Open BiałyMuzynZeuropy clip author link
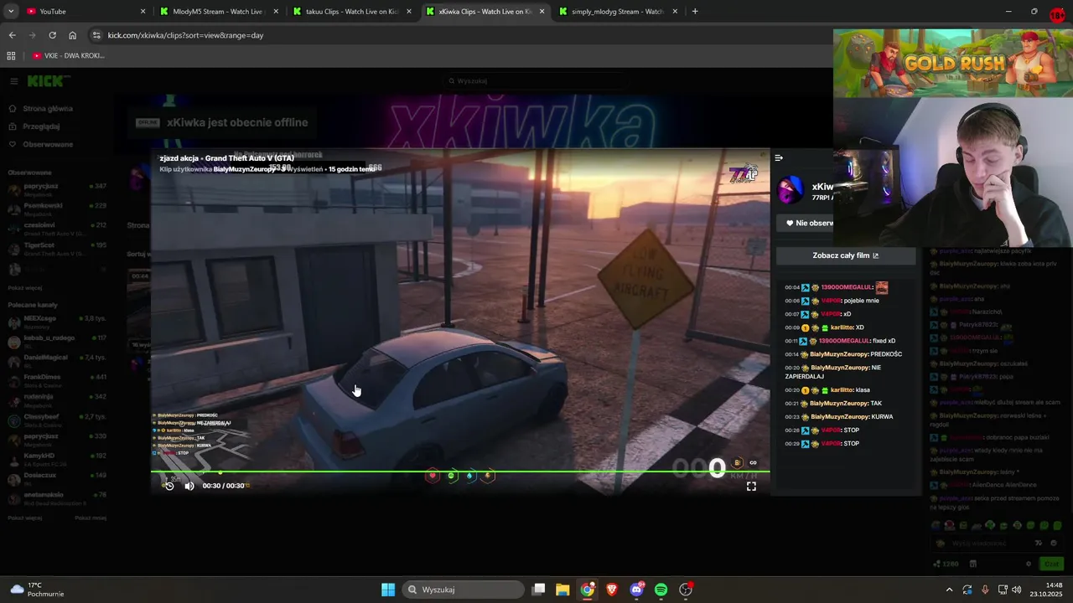 (244, 169)
